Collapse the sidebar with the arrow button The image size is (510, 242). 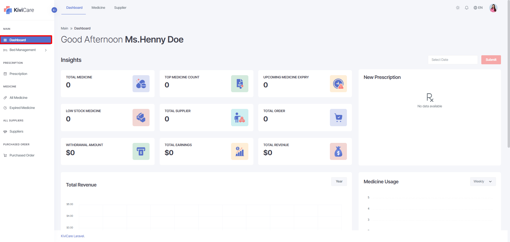54,10
